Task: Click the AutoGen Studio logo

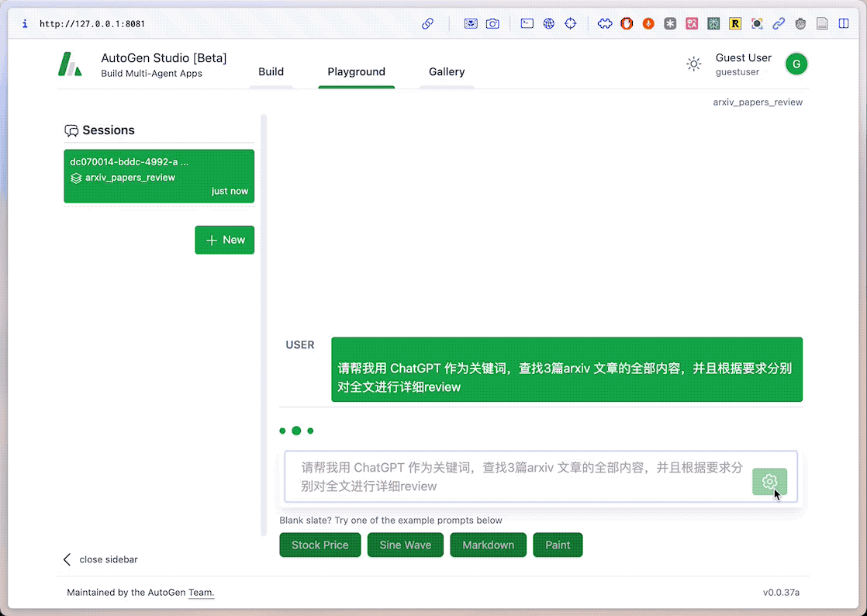Action: tap(71, 65)
